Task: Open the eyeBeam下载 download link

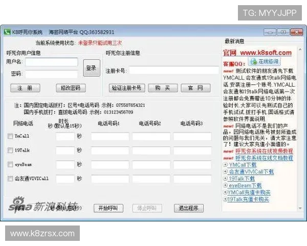Action: click(245, 186)
